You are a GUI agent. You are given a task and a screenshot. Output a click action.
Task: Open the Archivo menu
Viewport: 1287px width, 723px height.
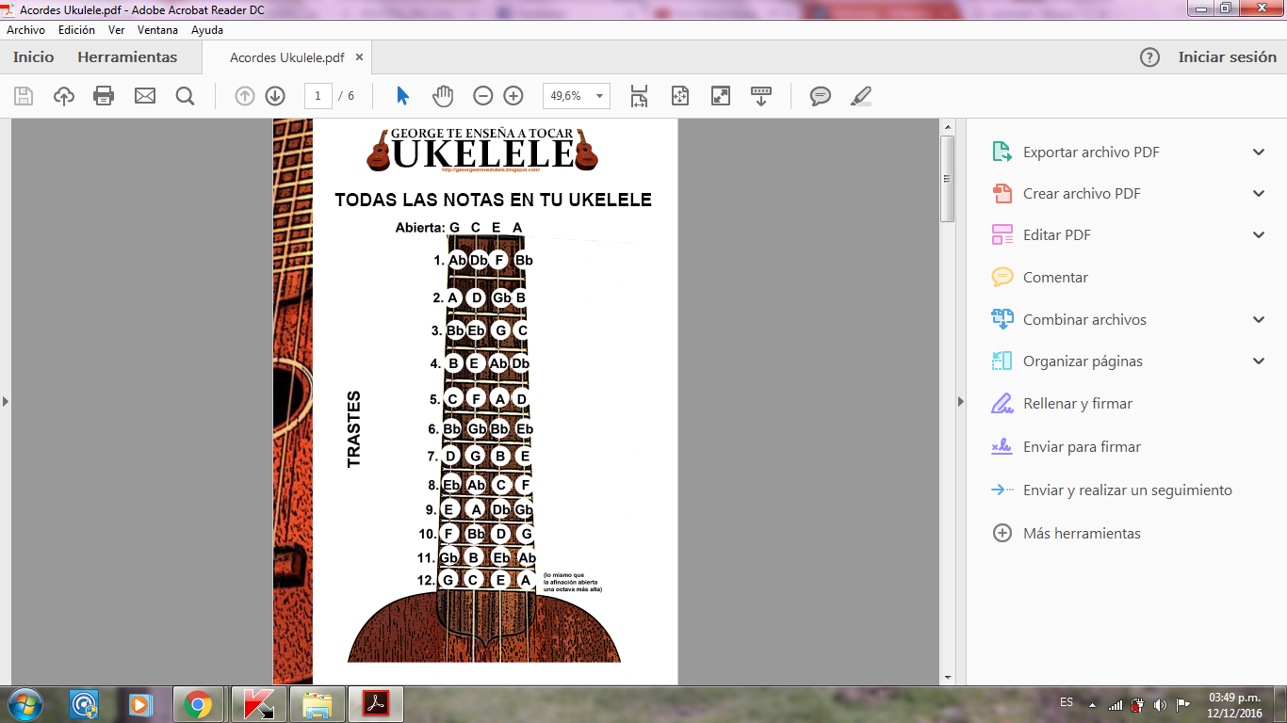click(x=25, y=30)
